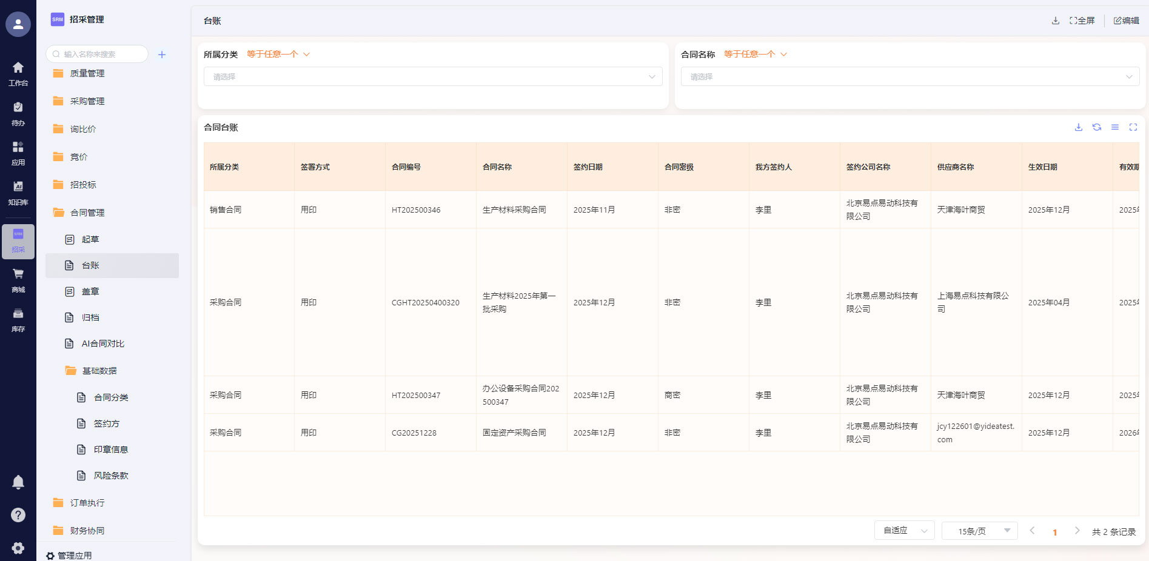Change the 15条/页 page size dropdown
This screenshot has width=1149, height=561.
(979, 531)
